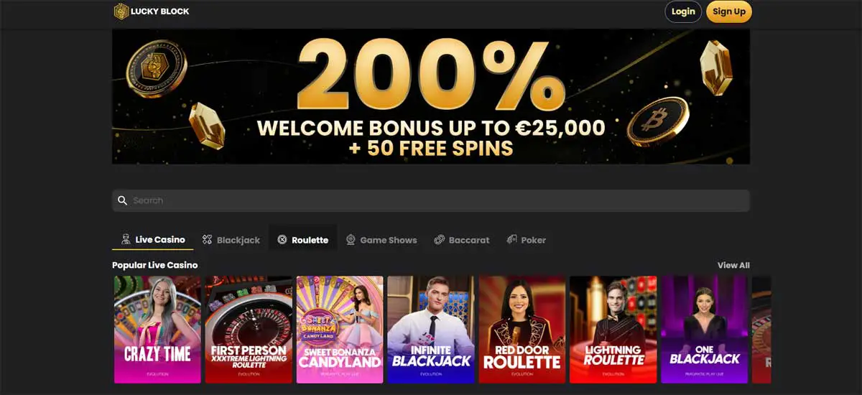Open the Login button
Screen dimensions: 862x395
[683, 11]
